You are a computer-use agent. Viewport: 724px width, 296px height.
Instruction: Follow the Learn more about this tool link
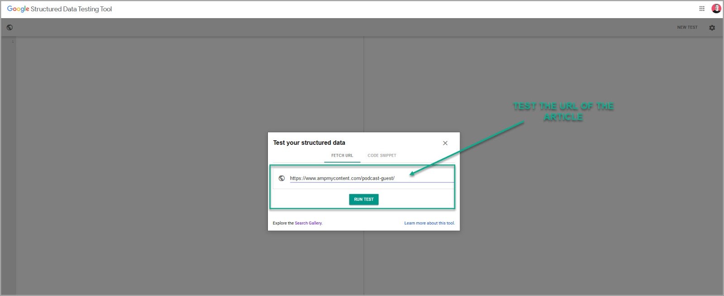click(x=429, y=223)
